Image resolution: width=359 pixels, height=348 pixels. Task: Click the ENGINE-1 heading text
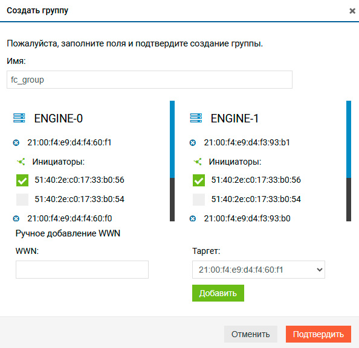pyautogui.click(x=234, y=118)
